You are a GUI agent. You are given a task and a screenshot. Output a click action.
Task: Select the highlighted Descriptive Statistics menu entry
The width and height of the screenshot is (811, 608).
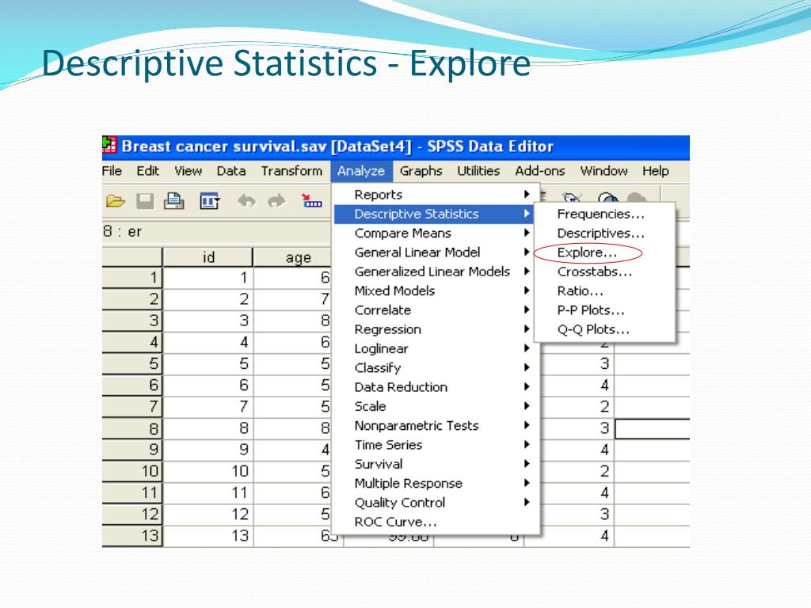[x=434, y=214]
